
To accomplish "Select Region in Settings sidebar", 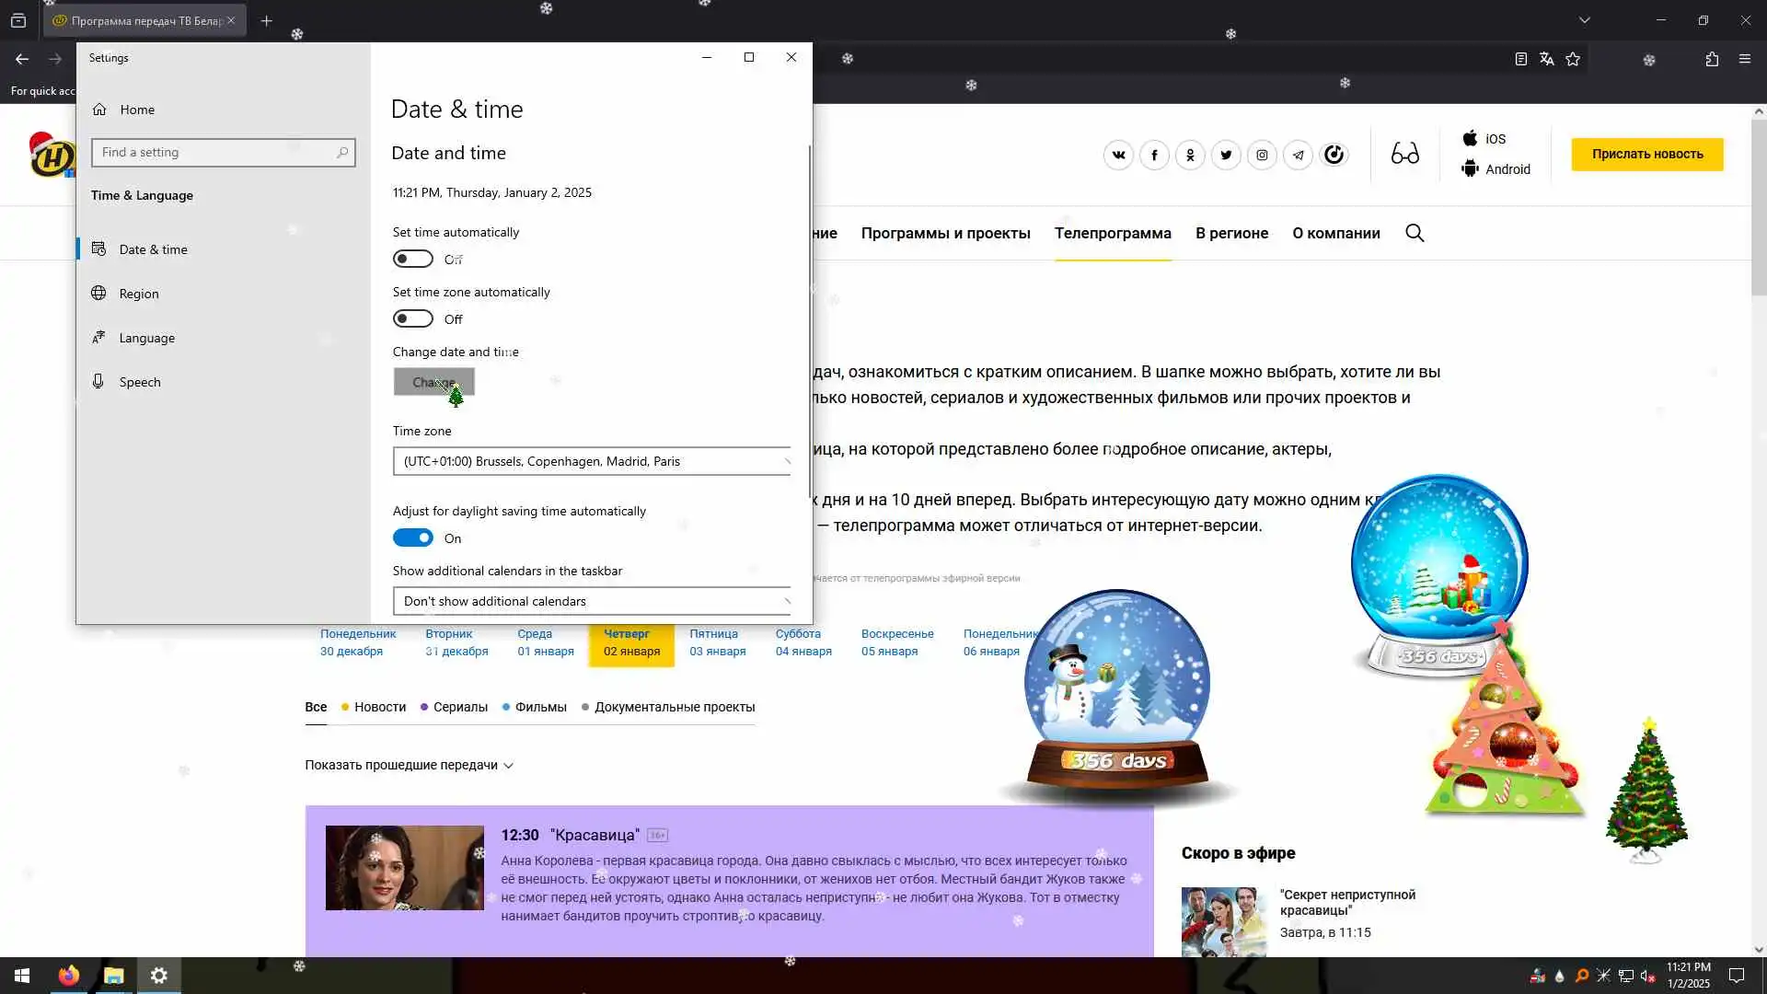I will [x=139, y=294].
